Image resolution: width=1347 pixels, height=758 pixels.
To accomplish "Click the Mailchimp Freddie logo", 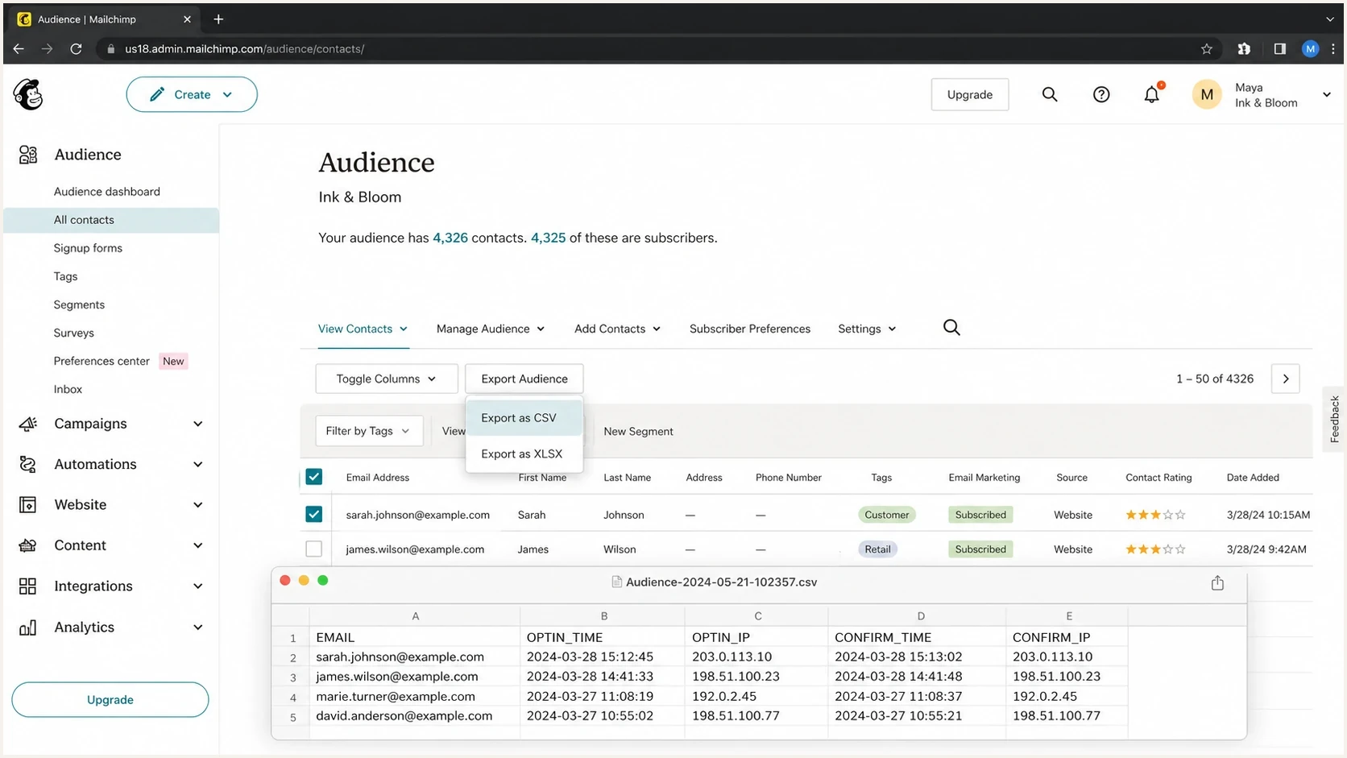I will (28, 94).
